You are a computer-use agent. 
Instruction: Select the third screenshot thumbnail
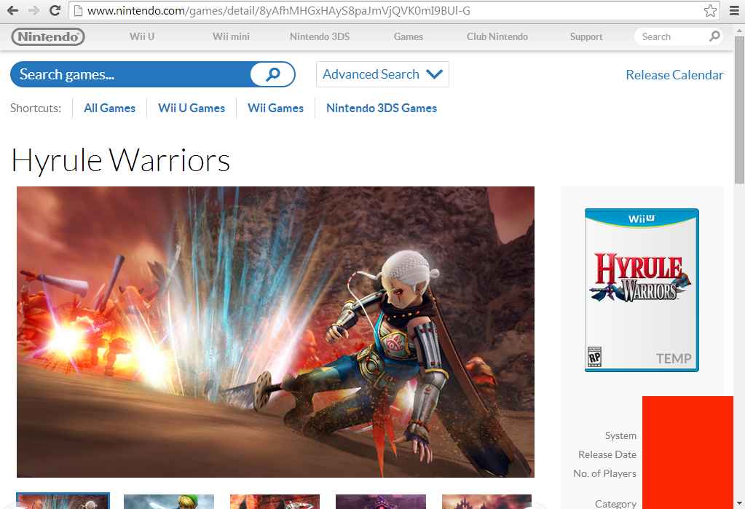(x=275, y=502)
